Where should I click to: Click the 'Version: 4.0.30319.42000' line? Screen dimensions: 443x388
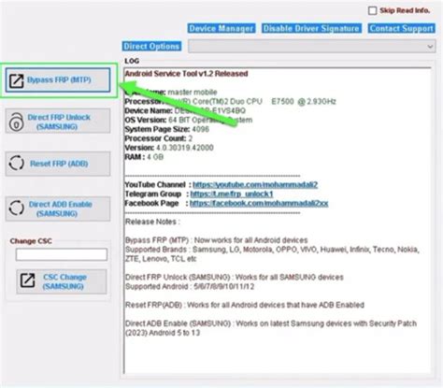click(x=169, y=148)
